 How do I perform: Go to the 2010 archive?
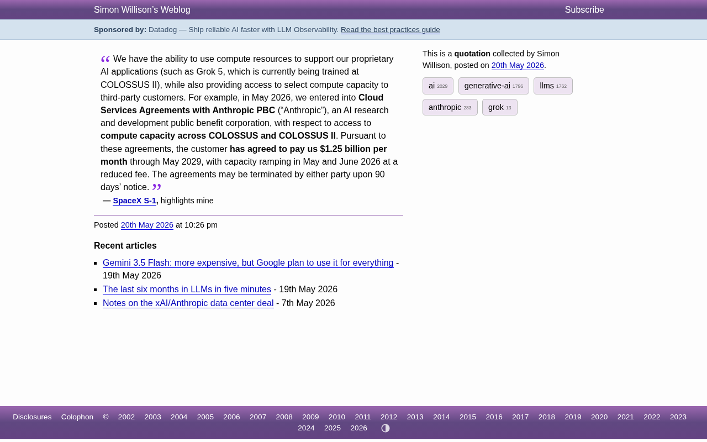(x=337, y=417)
